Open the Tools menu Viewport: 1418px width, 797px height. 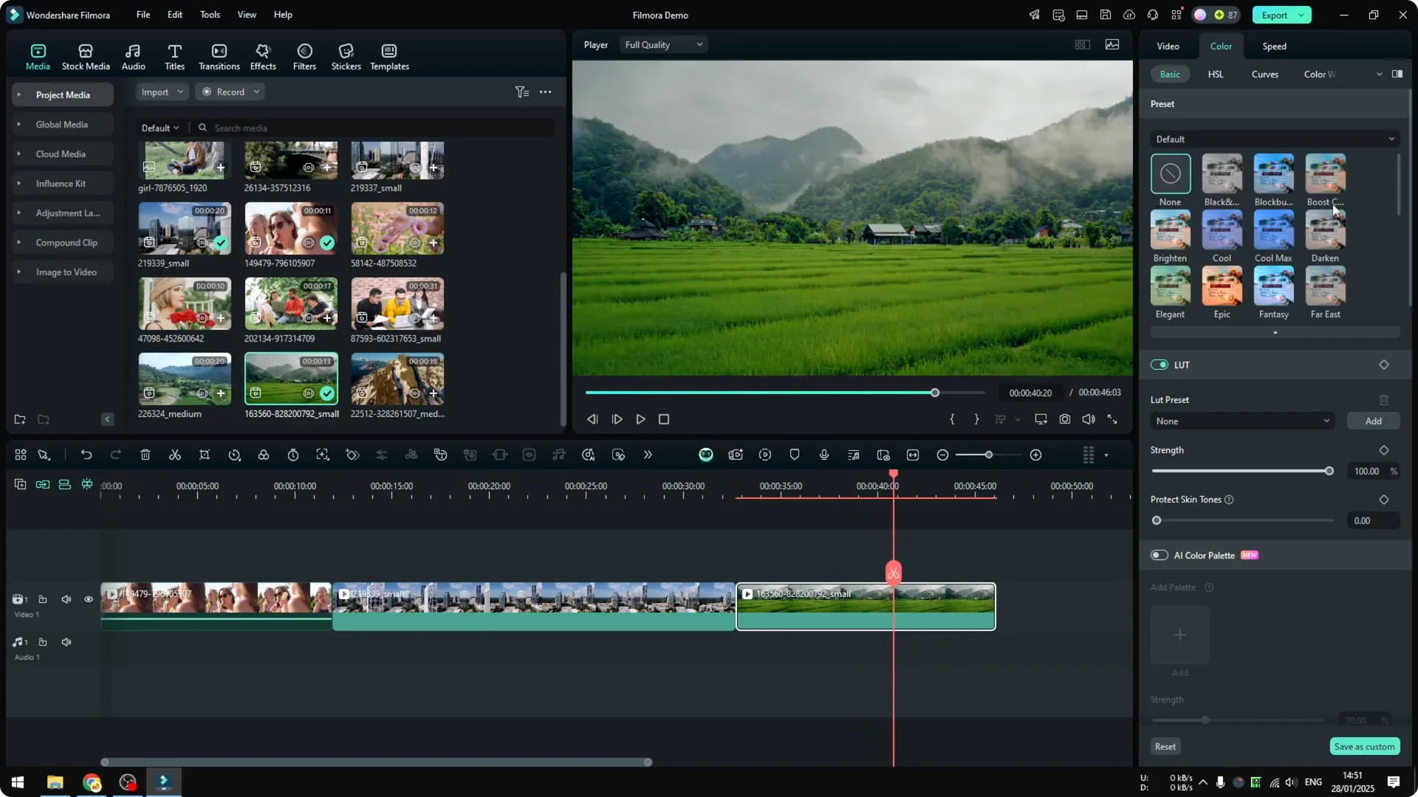pos(209,15)
